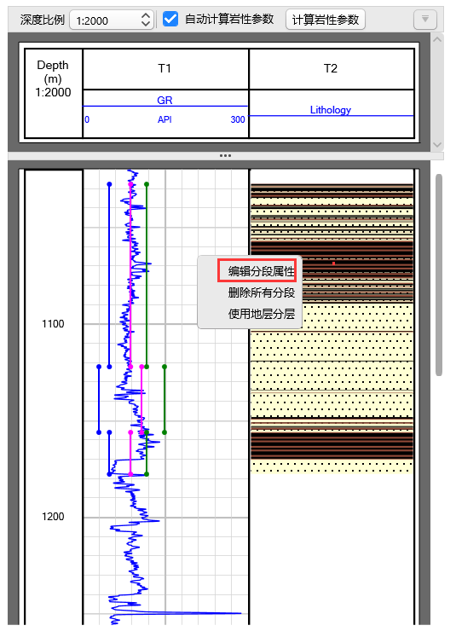Select the blue segment node at top
This screenshot has width=456, height=637.
(x=109, y=184)
